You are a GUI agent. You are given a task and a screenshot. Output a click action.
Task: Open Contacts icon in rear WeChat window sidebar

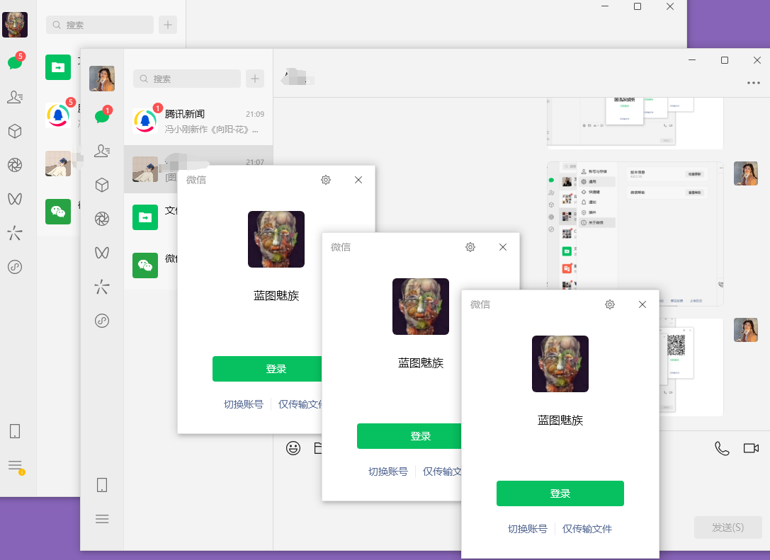point(15,97)
